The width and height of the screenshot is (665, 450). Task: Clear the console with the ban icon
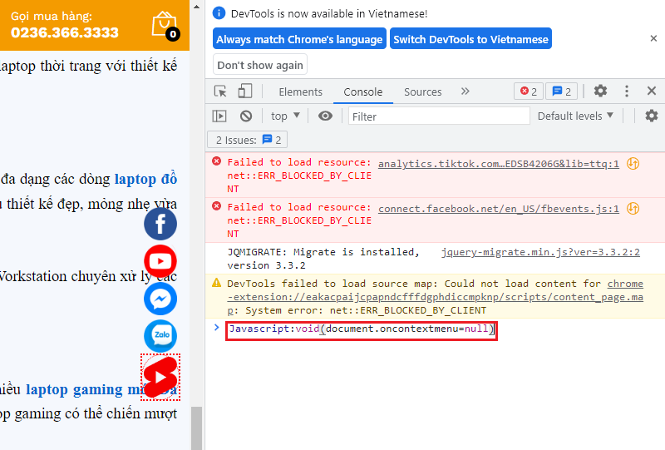246,116
